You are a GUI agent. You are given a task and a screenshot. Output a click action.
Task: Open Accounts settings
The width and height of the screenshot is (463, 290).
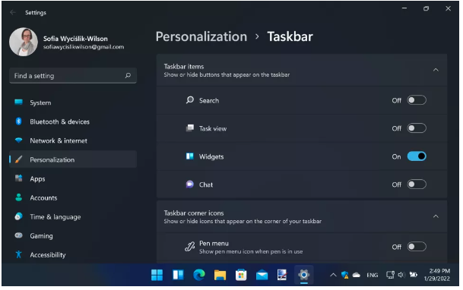point(73,197)
